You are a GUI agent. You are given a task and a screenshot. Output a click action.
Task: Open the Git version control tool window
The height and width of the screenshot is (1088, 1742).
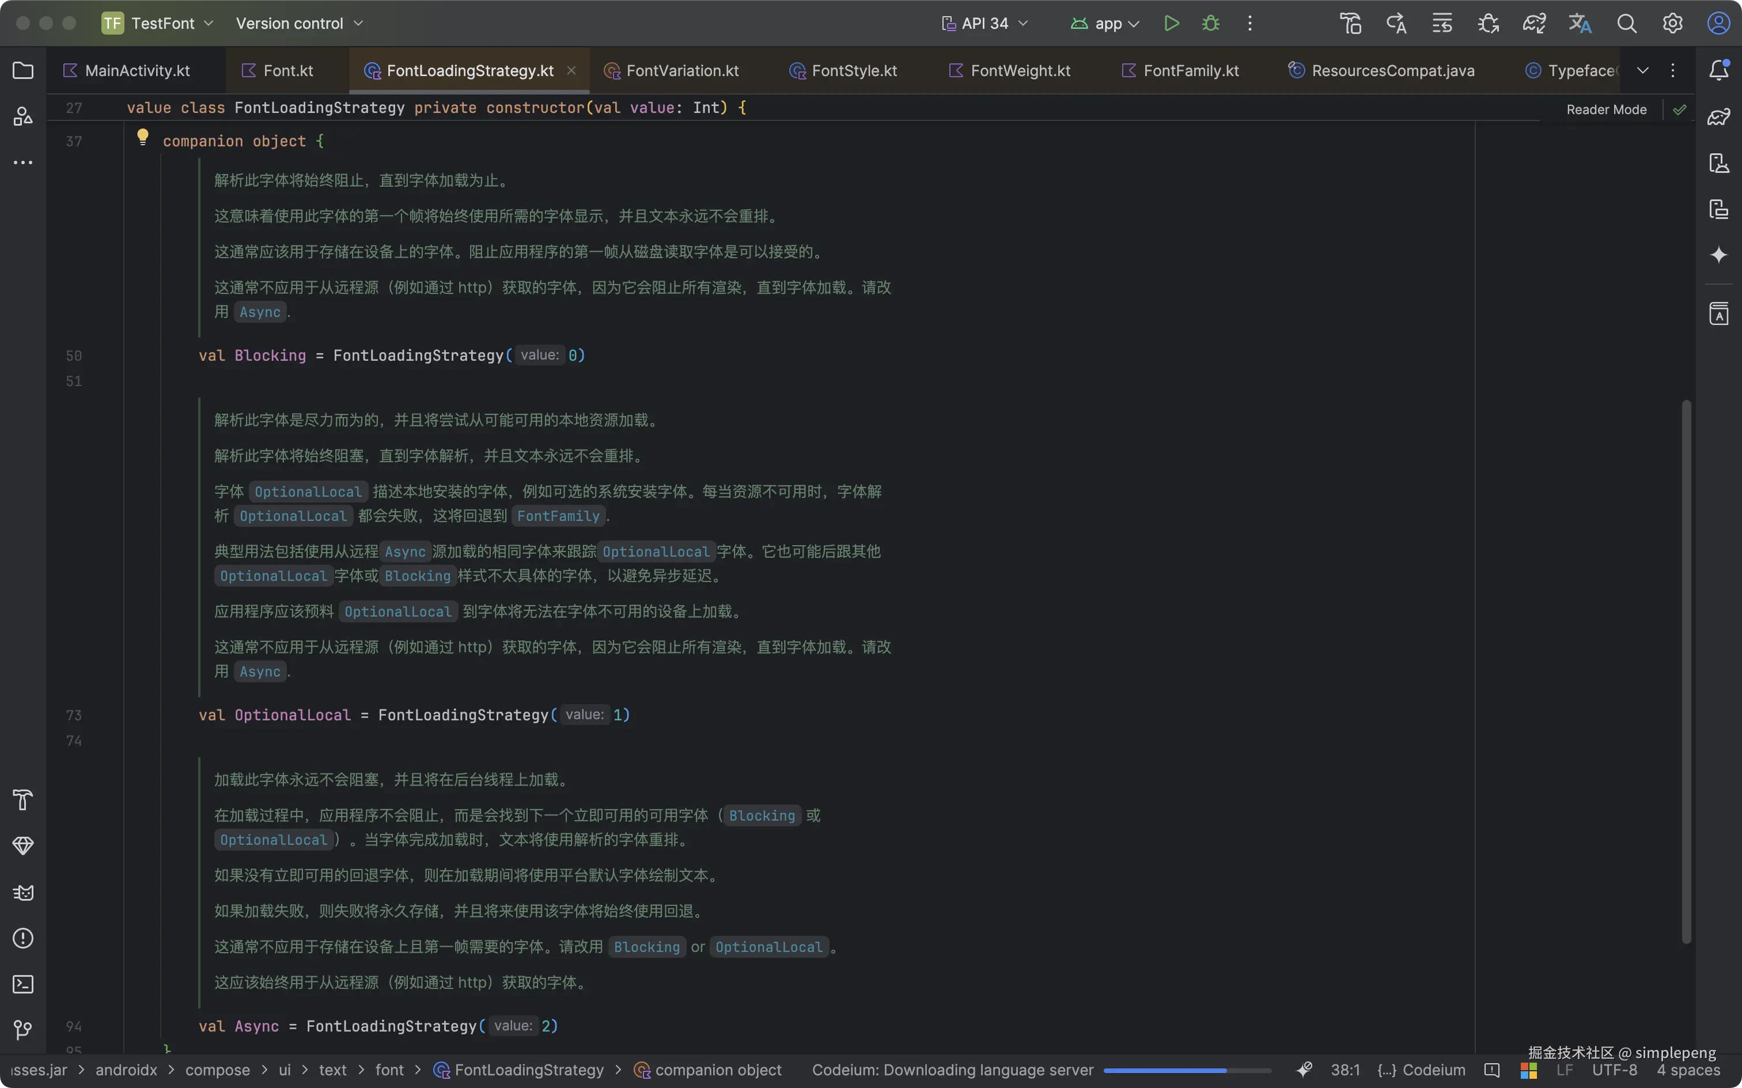tap(23, 1030)
